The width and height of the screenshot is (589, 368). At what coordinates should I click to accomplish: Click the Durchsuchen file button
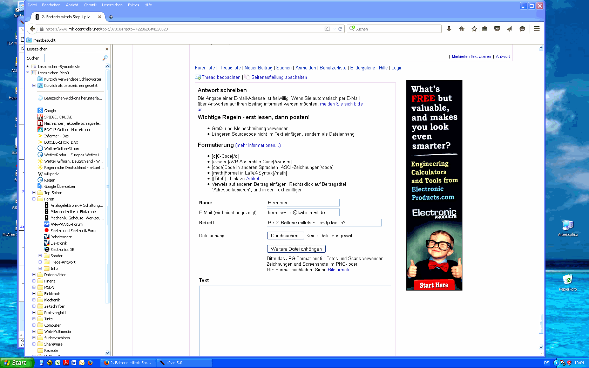[x=285, y=236]
